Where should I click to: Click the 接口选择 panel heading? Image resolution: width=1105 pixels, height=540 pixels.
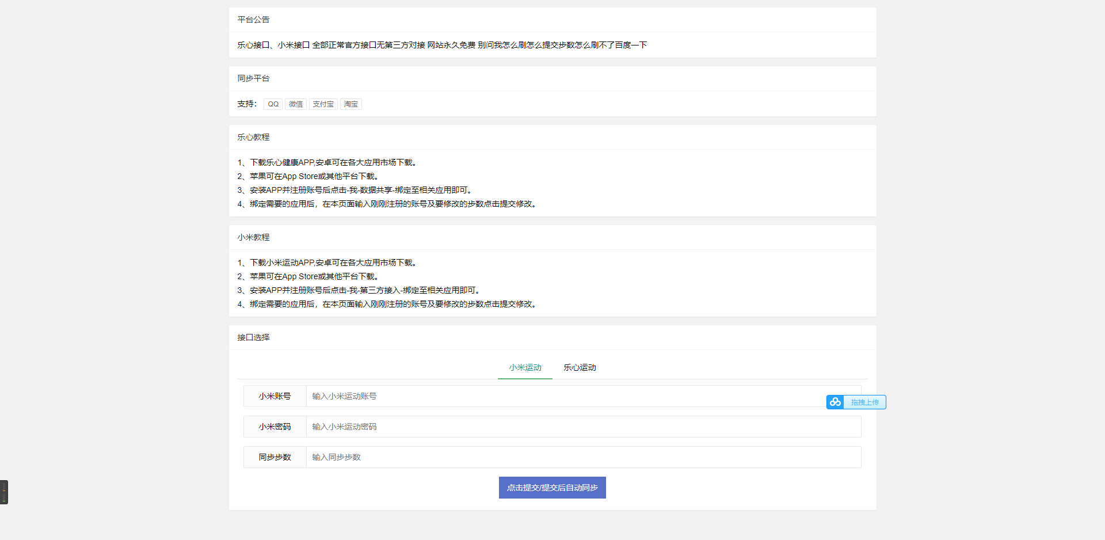253,337
